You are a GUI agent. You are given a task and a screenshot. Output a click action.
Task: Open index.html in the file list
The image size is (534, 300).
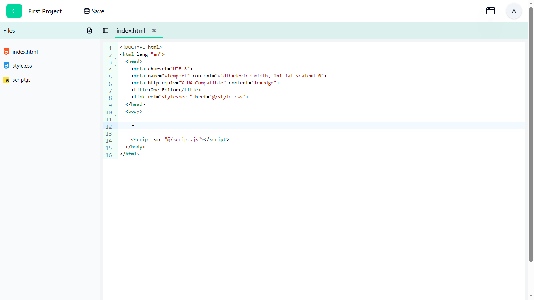pos(25,52)
